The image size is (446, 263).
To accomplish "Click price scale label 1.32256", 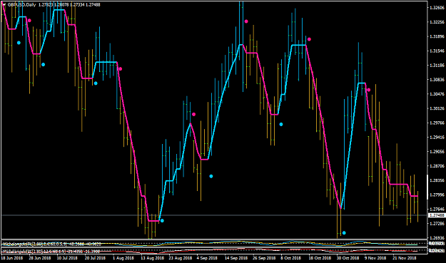I will tap(437, 22).
